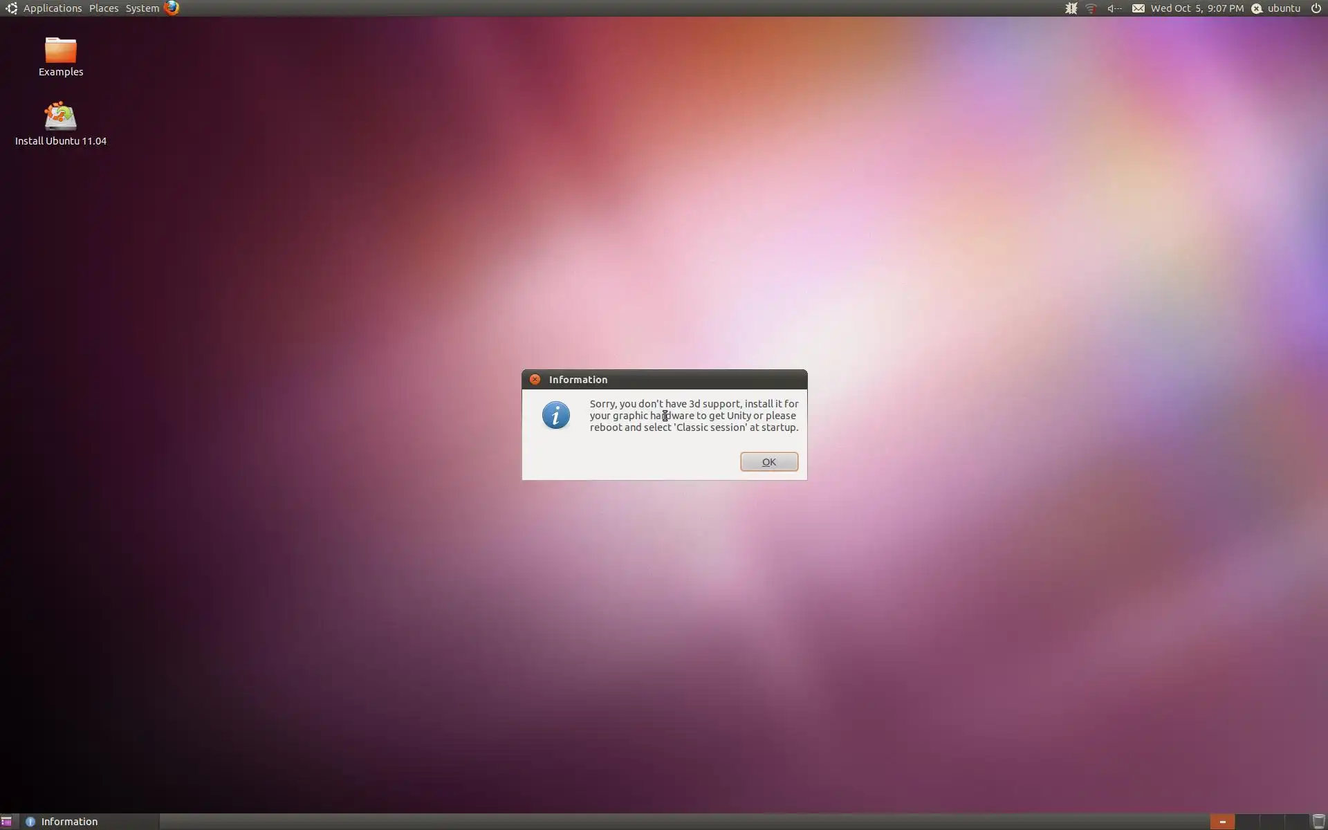Click the power session icon
The height and width of the screenshot is (830, 1328).
pos(1316,8)
